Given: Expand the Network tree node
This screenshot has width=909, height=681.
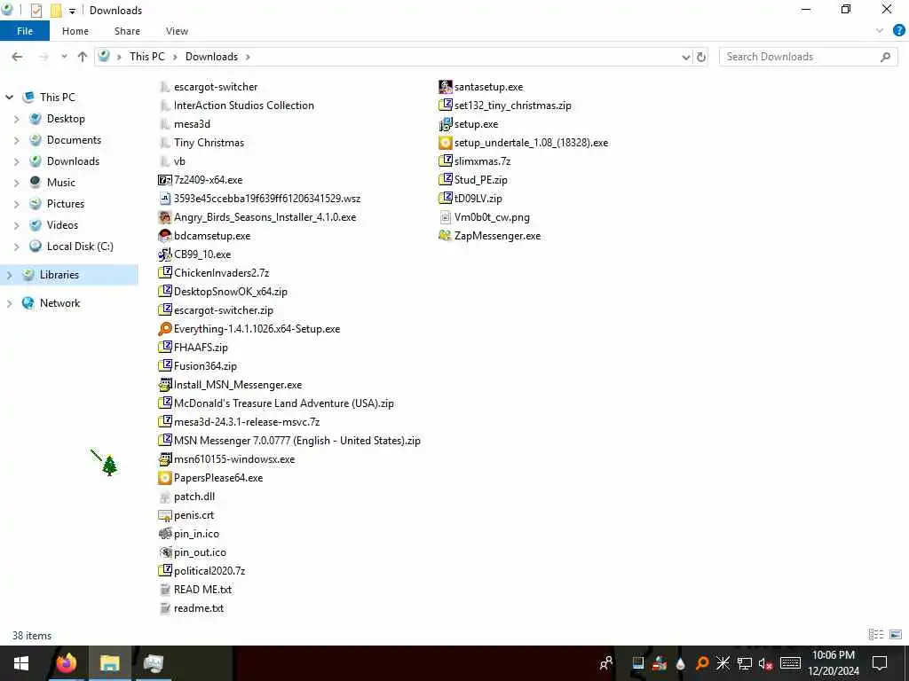Looking at the screenshot, I should (9, 303).
